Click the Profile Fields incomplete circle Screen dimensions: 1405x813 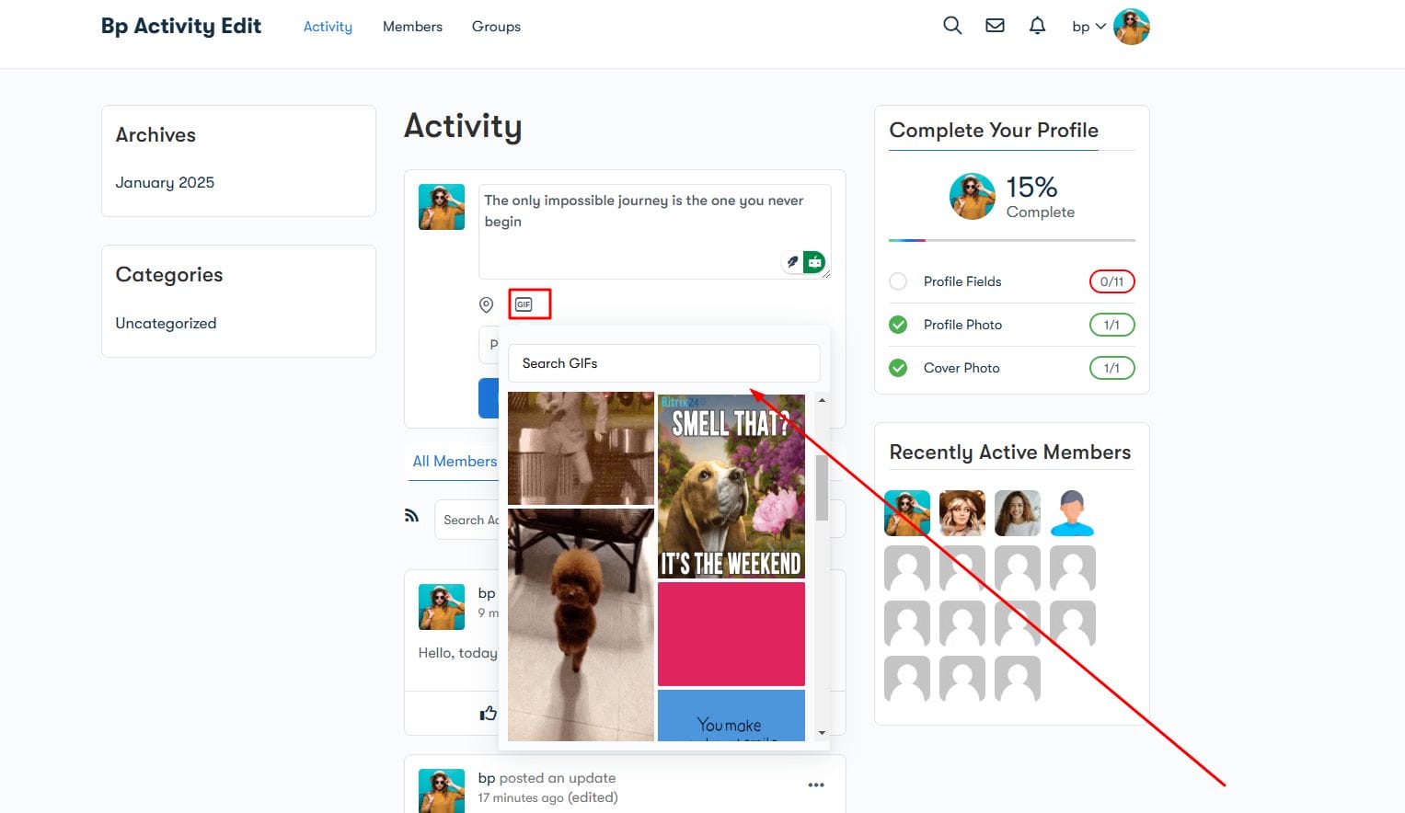(898, 281)
